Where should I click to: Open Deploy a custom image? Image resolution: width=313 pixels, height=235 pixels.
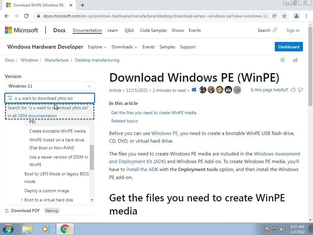[x=47, y=191]
